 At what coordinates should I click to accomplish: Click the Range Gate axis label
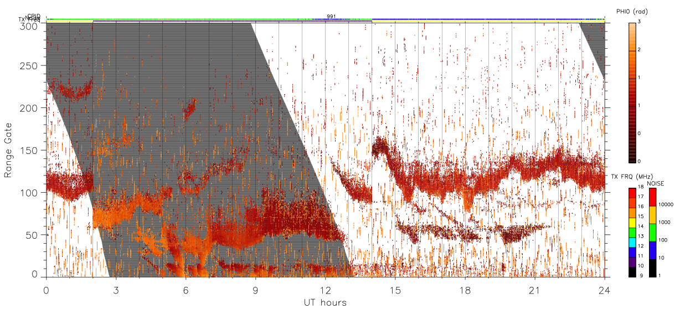(8, 150)
